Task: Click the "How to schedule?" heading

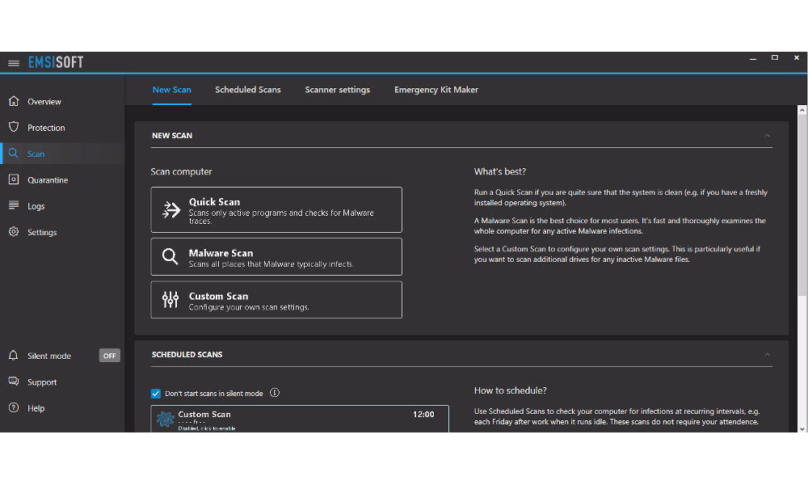Action: (510, 390)
